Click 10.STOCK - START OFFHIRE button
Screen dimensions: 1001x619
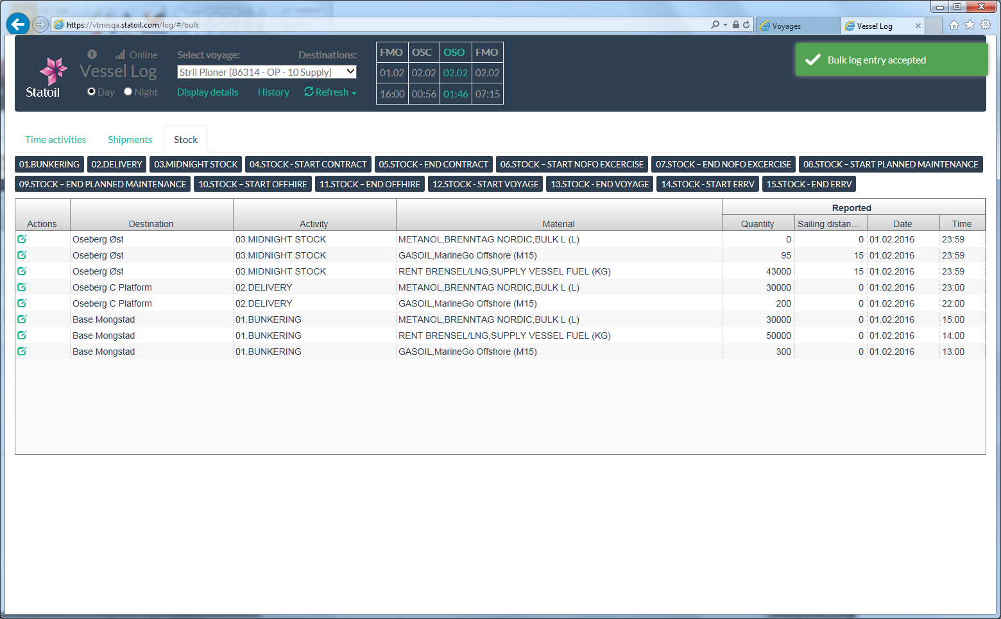coord(253,184)
